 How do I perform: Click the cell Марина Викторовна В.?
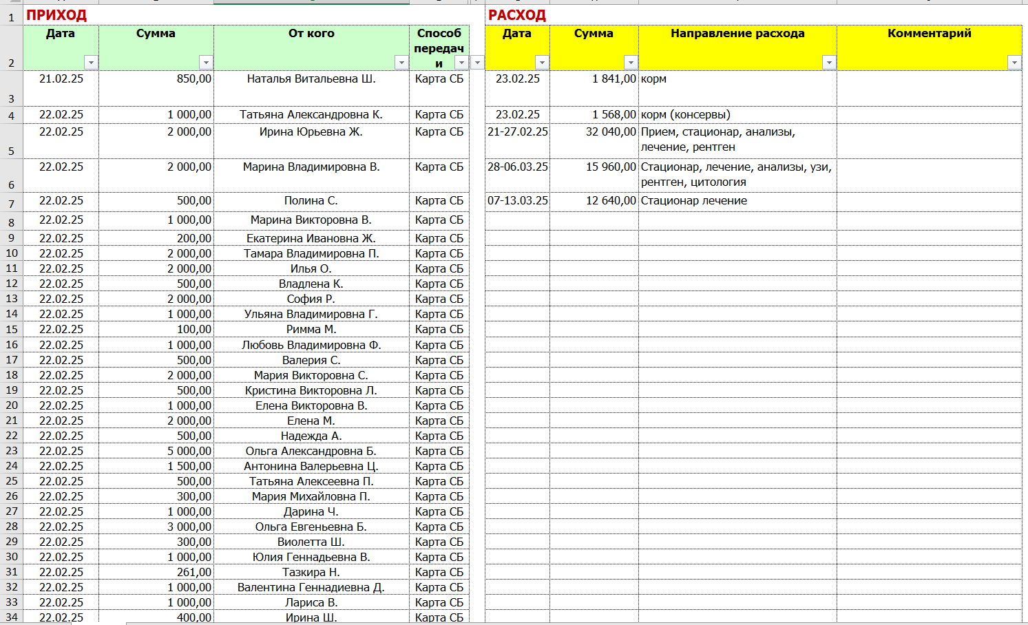(x=312, y=220)
